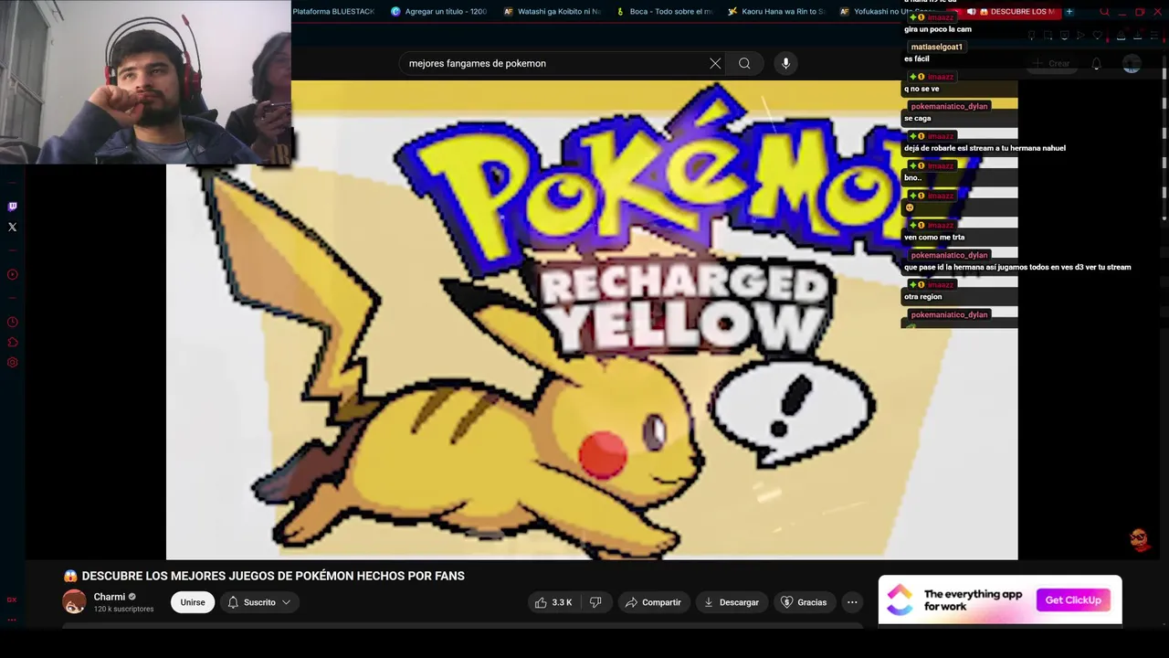This screenshot has height=658, width=1169.
Task: Click the Get ClickUp ad button
Action: (x=1073, y=600)
